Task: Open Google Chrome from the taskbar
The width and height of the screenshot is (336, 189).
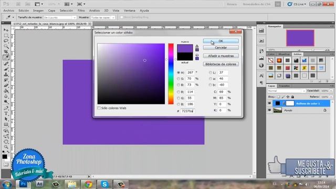Action: click(x=89, y=184)
